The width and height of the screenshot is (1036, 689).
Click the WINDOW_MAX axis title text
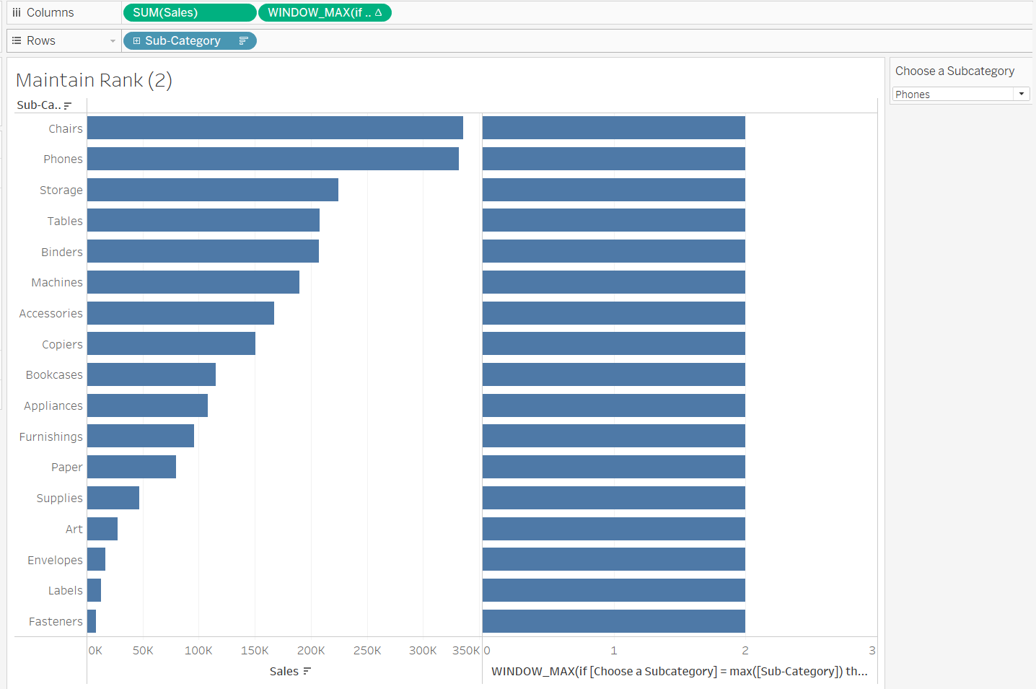coord(680,672)
